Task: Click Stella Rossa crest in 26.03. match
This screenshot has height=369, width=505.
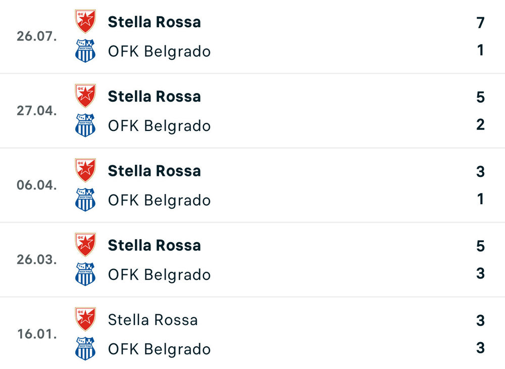Action: coord(85,245)
